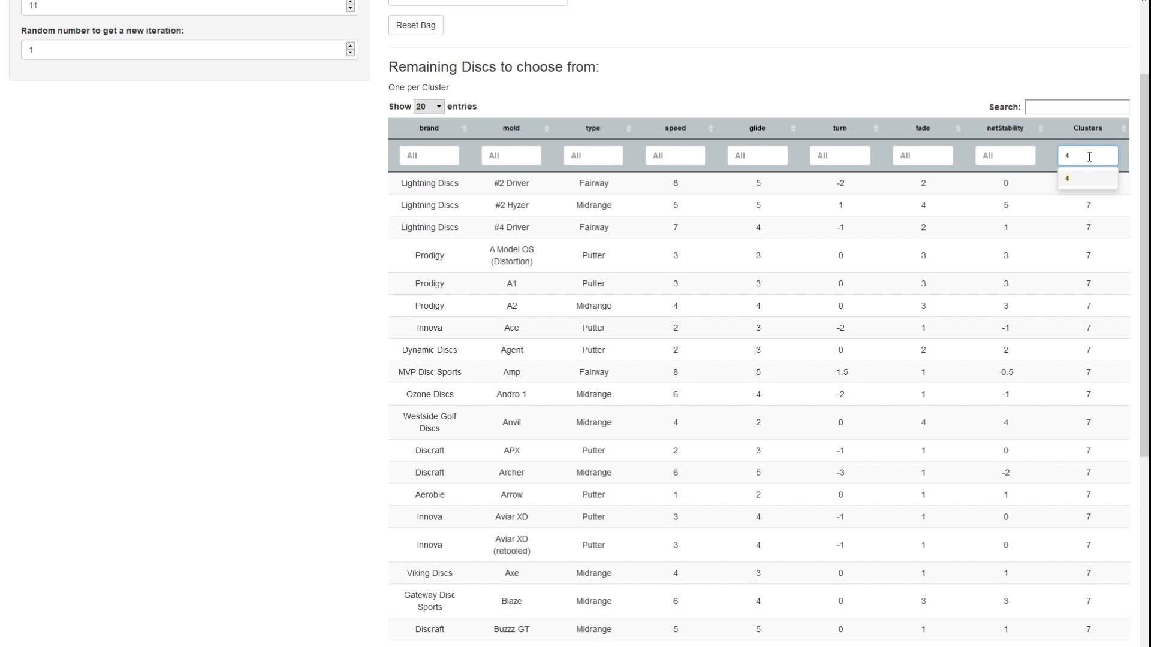This screenshot has width=1151, height=647.
Task: Click the netStability filter field
Action: [1005, 156]
